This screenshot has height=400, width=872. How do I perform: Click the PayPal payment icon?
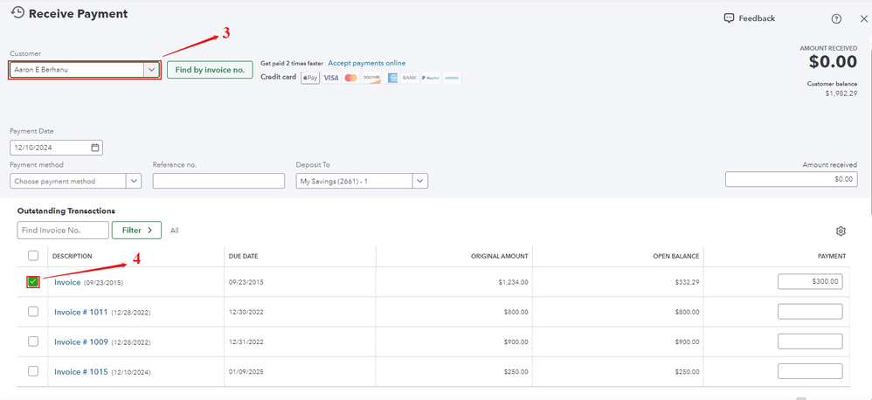[431, 78]
